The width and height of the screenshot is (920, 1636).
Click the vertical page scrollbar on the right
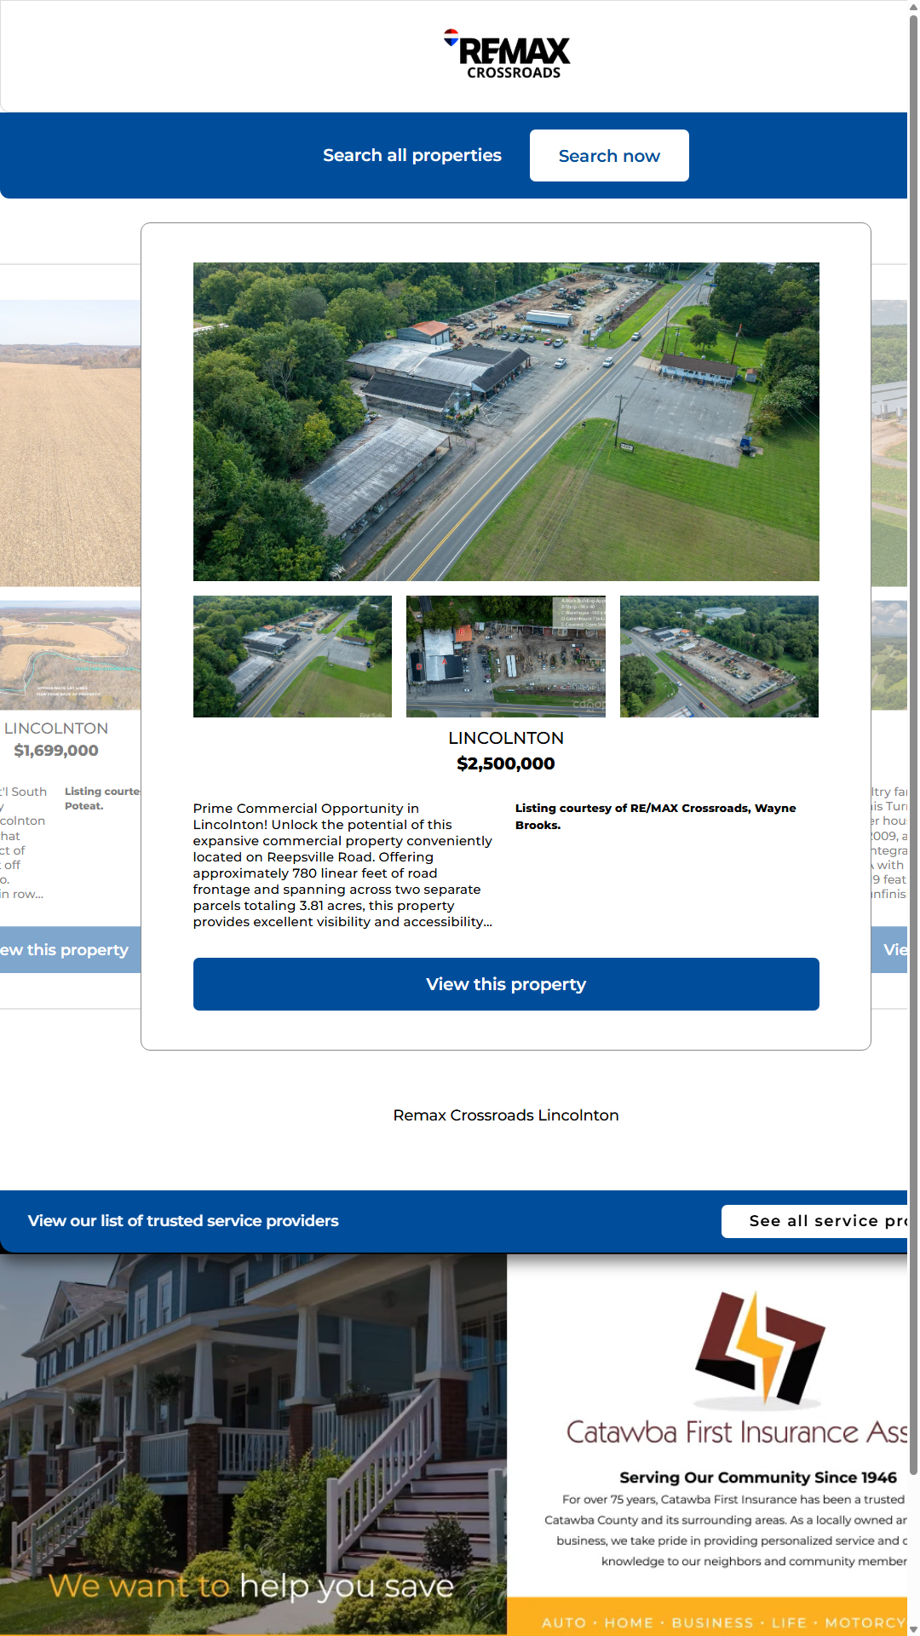[913, 767]
